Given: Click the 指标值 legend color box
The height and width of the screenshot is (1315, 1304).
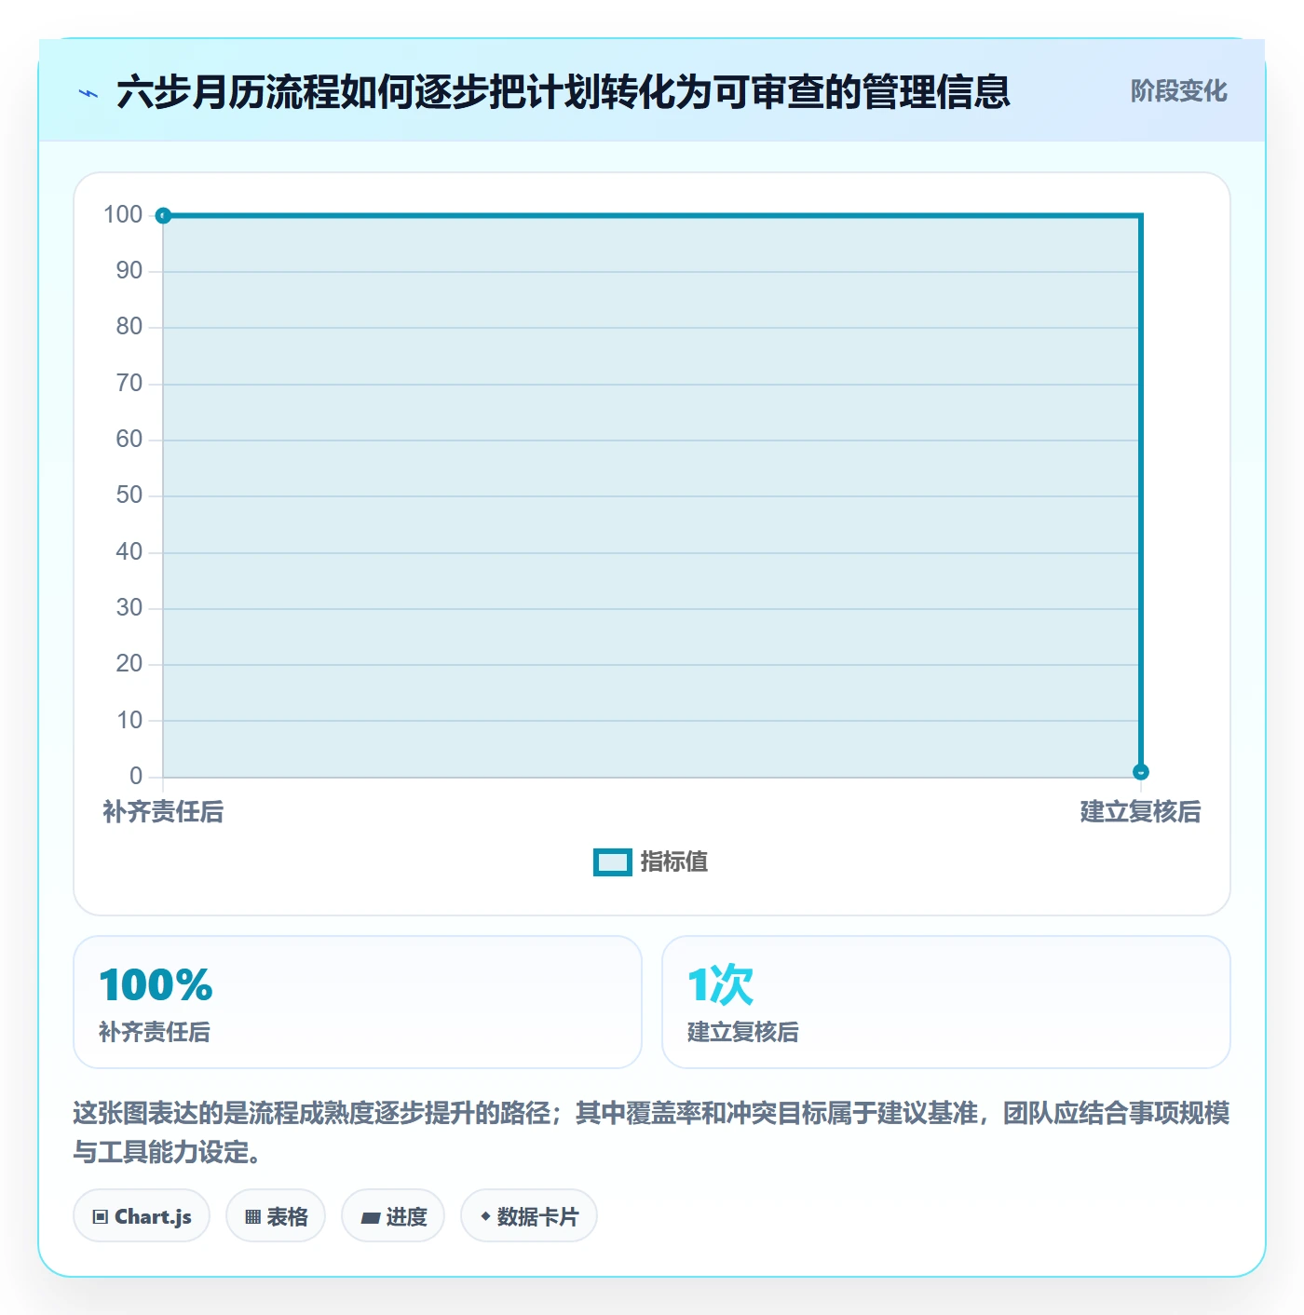Looking at the screenshot, I should click(x=613, y=862).
